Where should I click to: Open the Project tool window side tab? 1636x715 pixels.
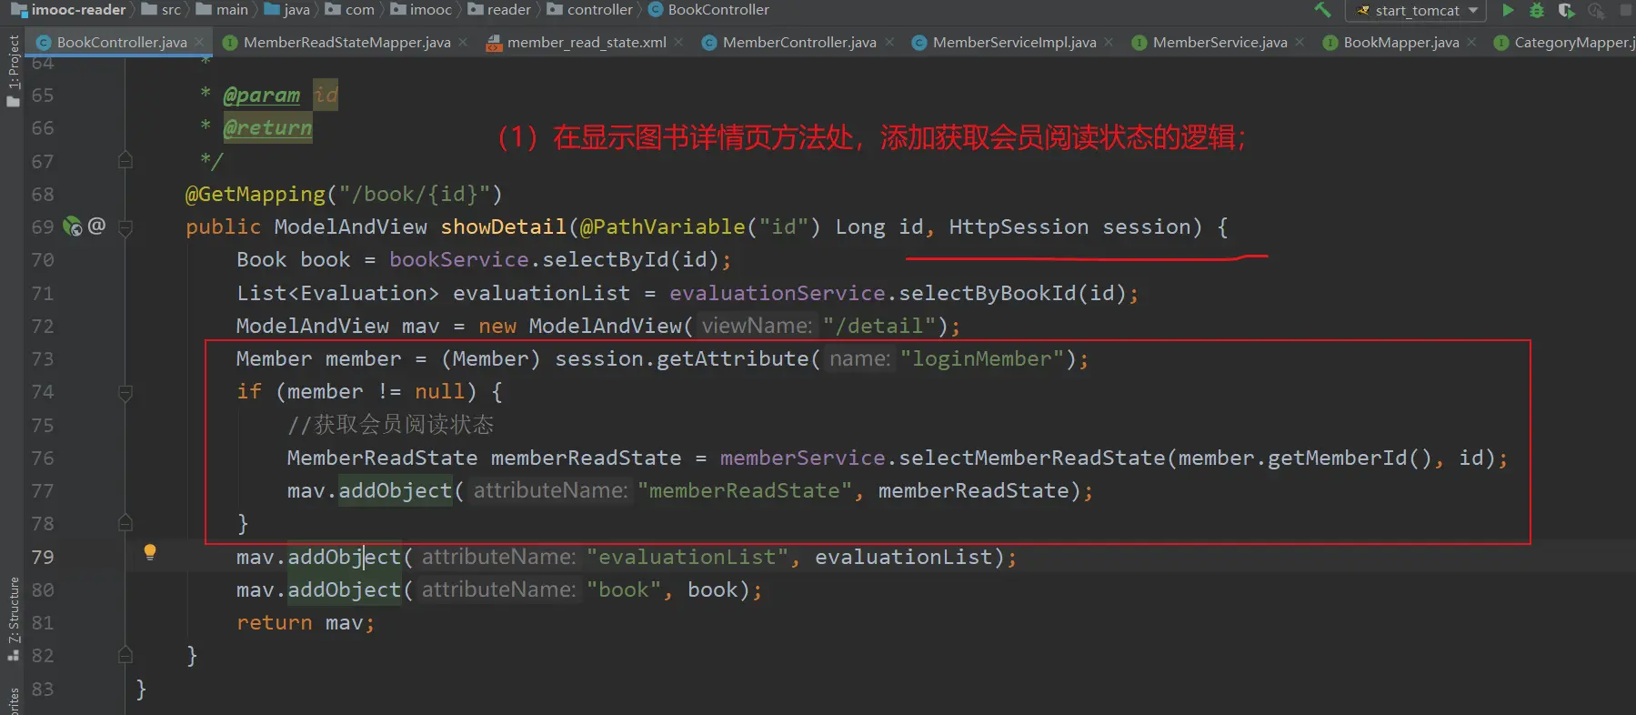click(13, 71)
